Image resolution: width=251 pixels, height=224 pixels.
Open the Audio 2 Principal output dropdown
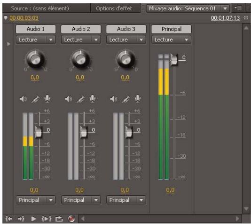pos(81,200)
